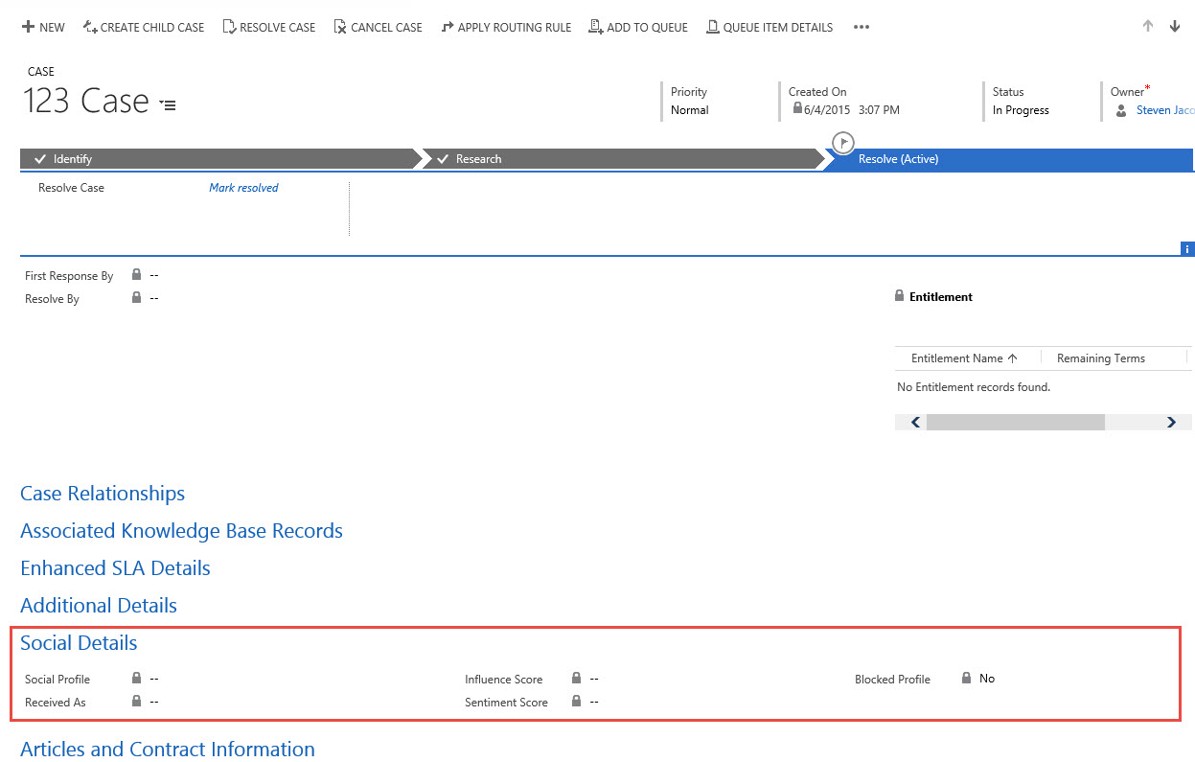Click the New record plus icon
The width and height of the screenshot is (1195, 762).
coord(29,27)
